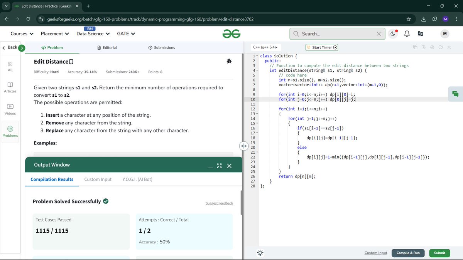Select the Compilation Results tab
The image size is (463, 260).
pos(52,179)
